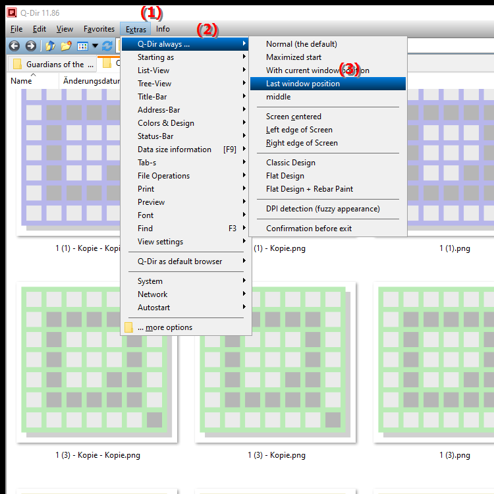Expand the view mode dropdown arrow
Image resolution: width=494 pixels, height=494 pixels.
[95, 46]
